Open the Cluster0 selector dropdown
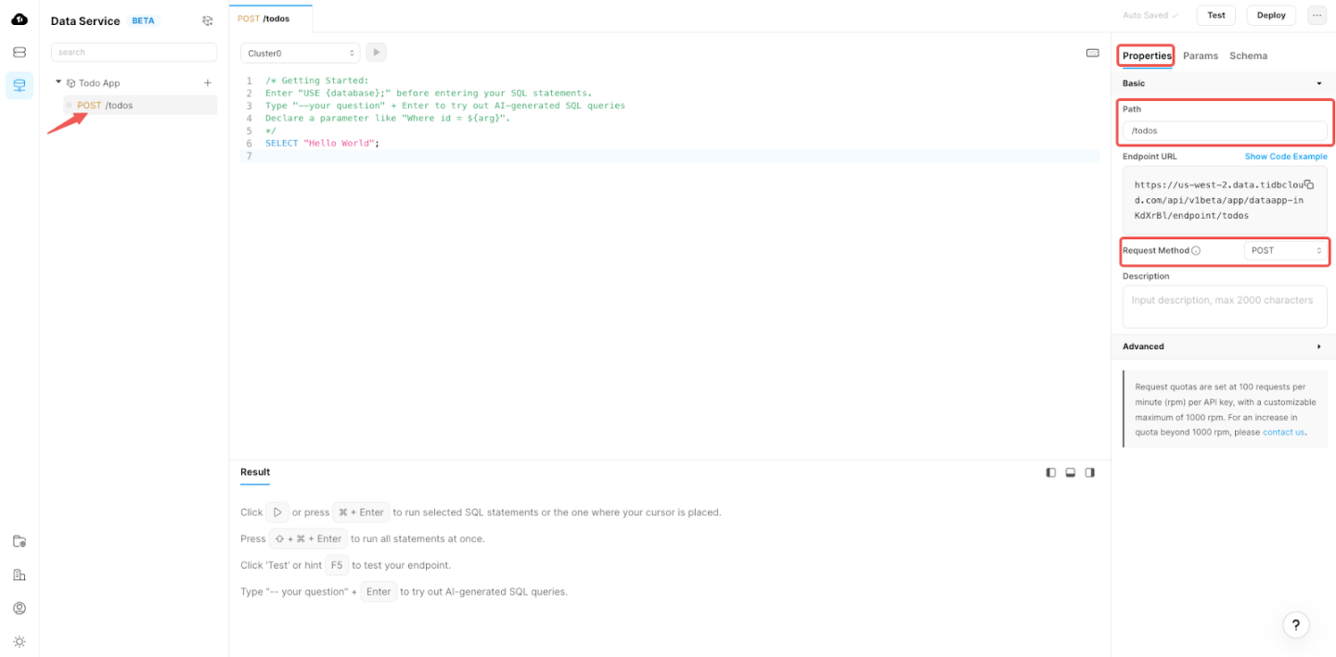 300,52
